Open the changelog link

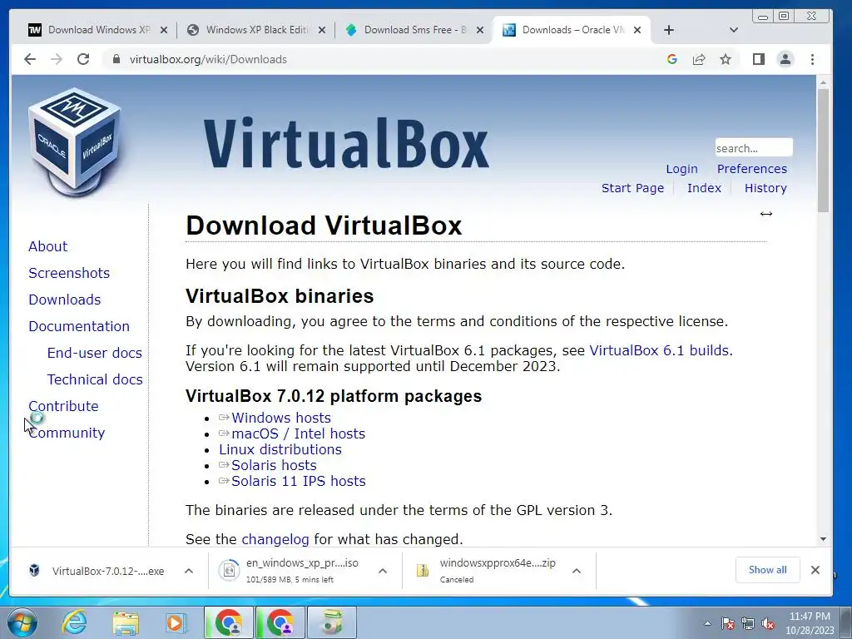click(275, 539)
